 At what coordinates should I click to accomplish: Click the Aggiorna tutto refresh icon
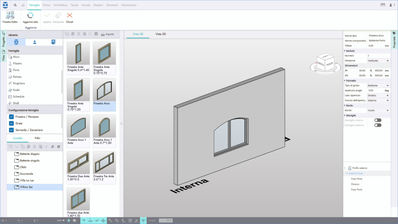coord(30,16)
